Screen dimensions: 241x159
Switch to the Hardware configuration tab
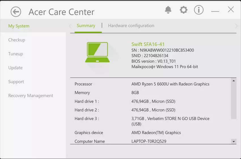(x=131, y=26)
